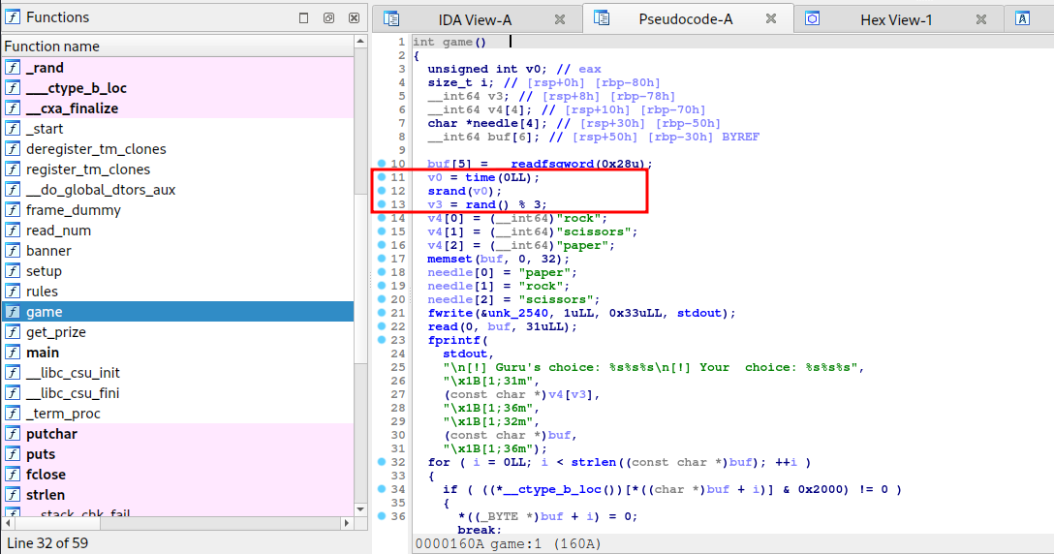1054x554 pixels.
Task: Click the IDA View-A tab icon
Action: [391, 18]
